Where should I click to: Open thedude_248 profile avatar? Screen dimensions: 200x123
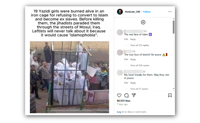pyautogui.click(x=120, y=12)
